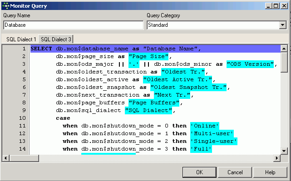Click vertical scrollbar down arrow
291x181 pixels.
pyautogui.click(x=284, y=151)
